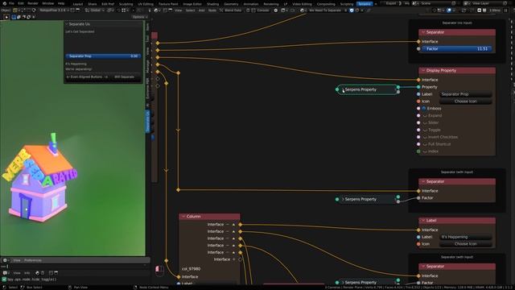
Task: Toggle the Emboss checkbox
Action: (x=424, y=109)
